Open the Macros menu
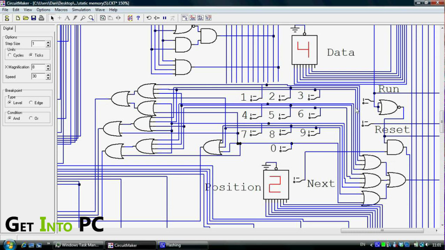The height and width of the screenshot is (250, 445). (61, 10)
